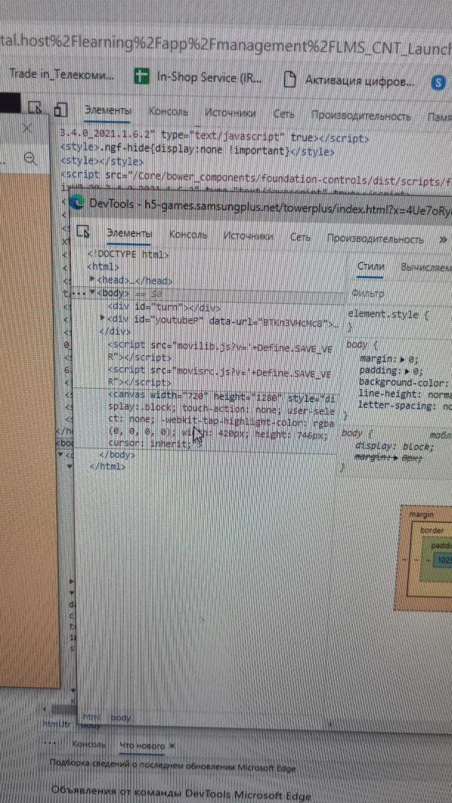Select the canvas width="720" node
The height and width of the screenshot is (803, 452).
click(223, 420)
